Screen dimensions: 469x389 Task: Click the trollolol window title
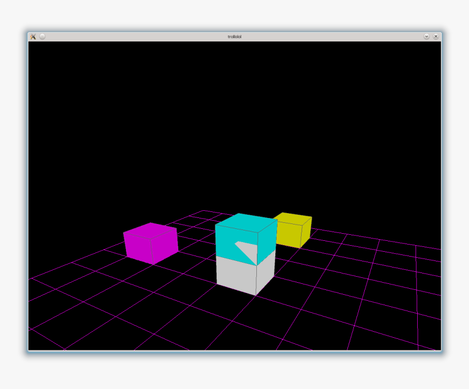[234, 37]
